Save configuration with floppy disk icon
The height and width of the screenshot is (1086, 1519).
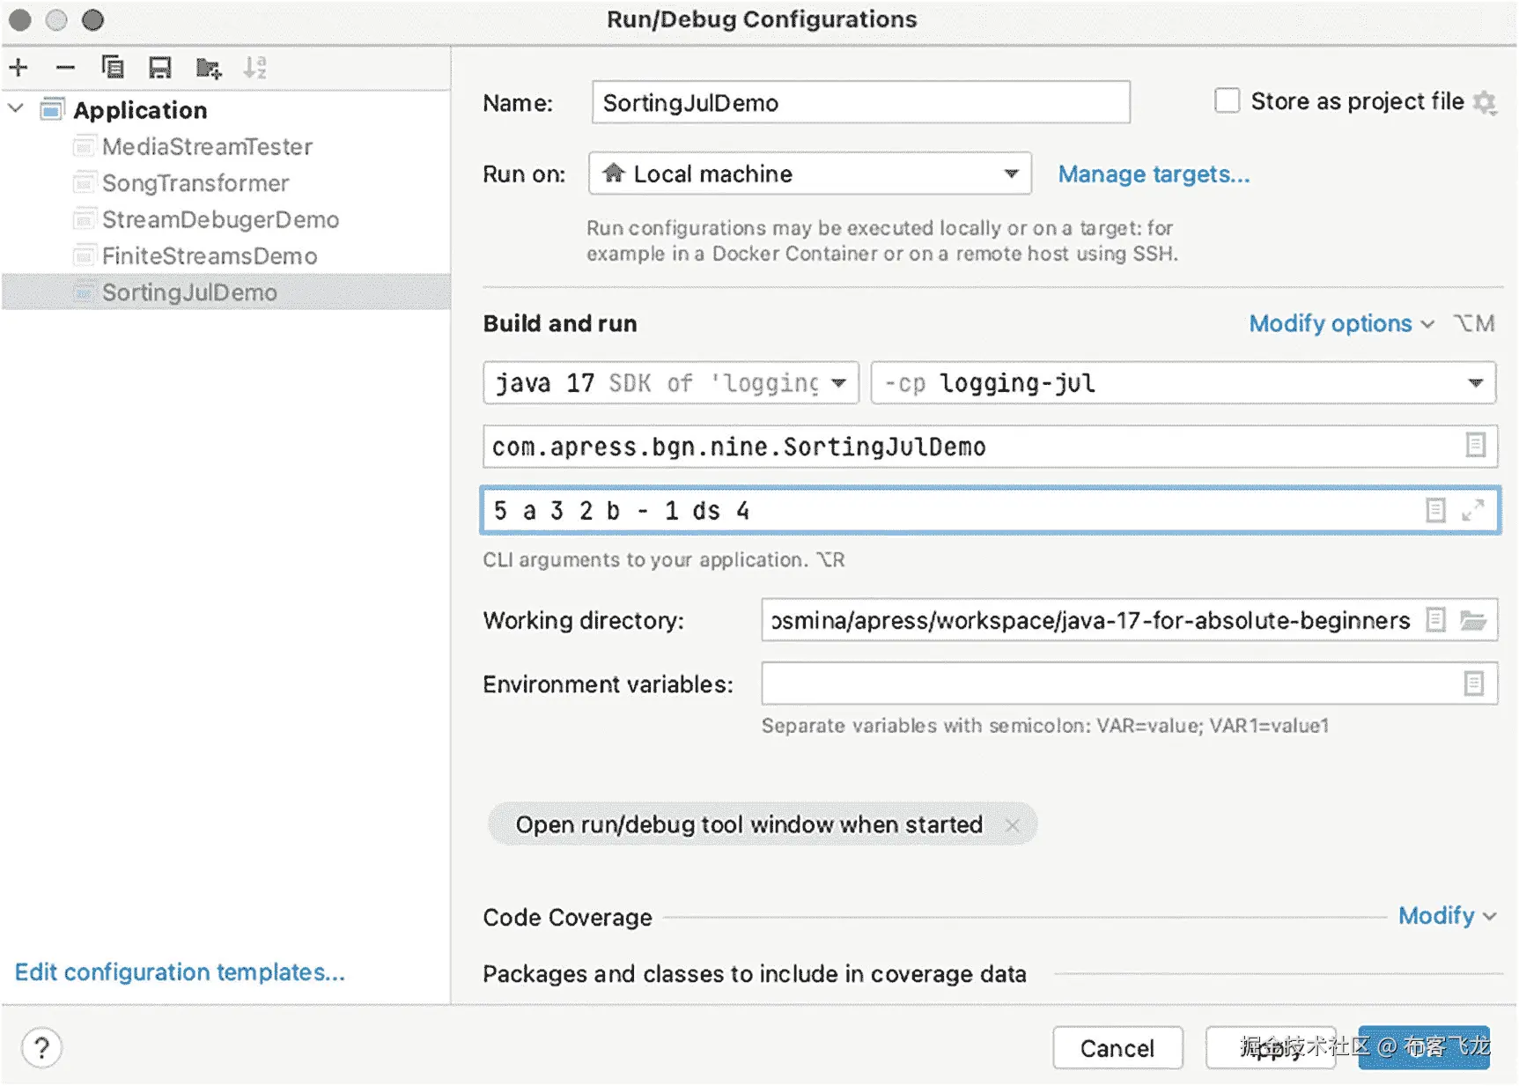pyautogui.click(x=160, y=68)
